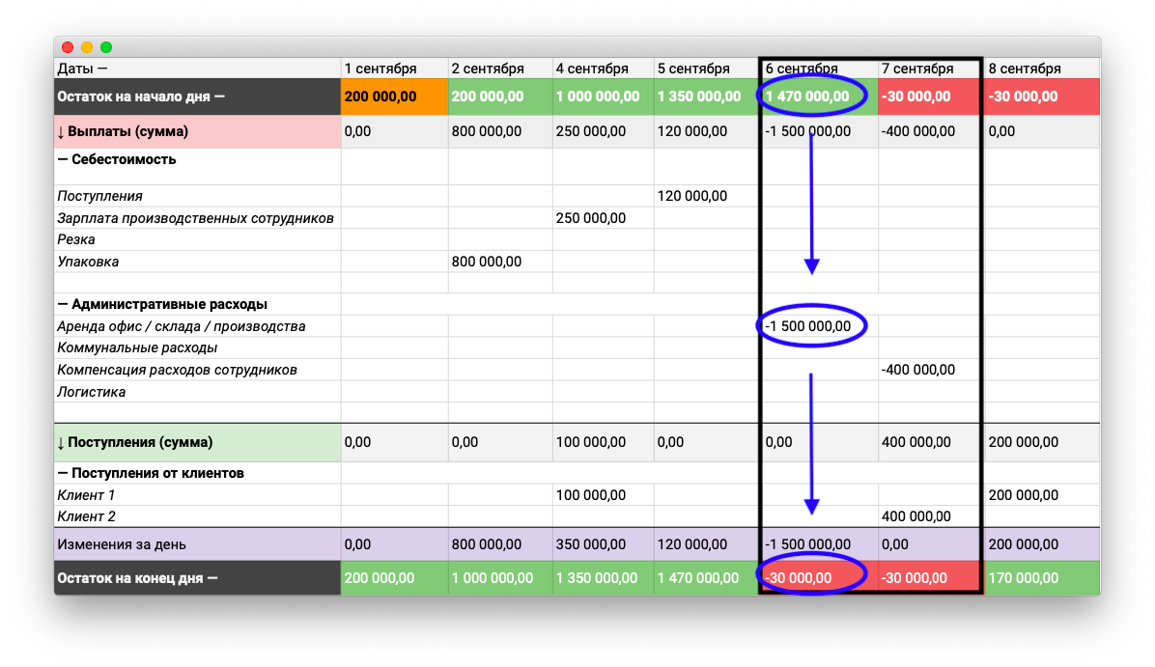Click the Даты header cell
Viewport: 1155px width, 667px height.
(x=83, y=69)
